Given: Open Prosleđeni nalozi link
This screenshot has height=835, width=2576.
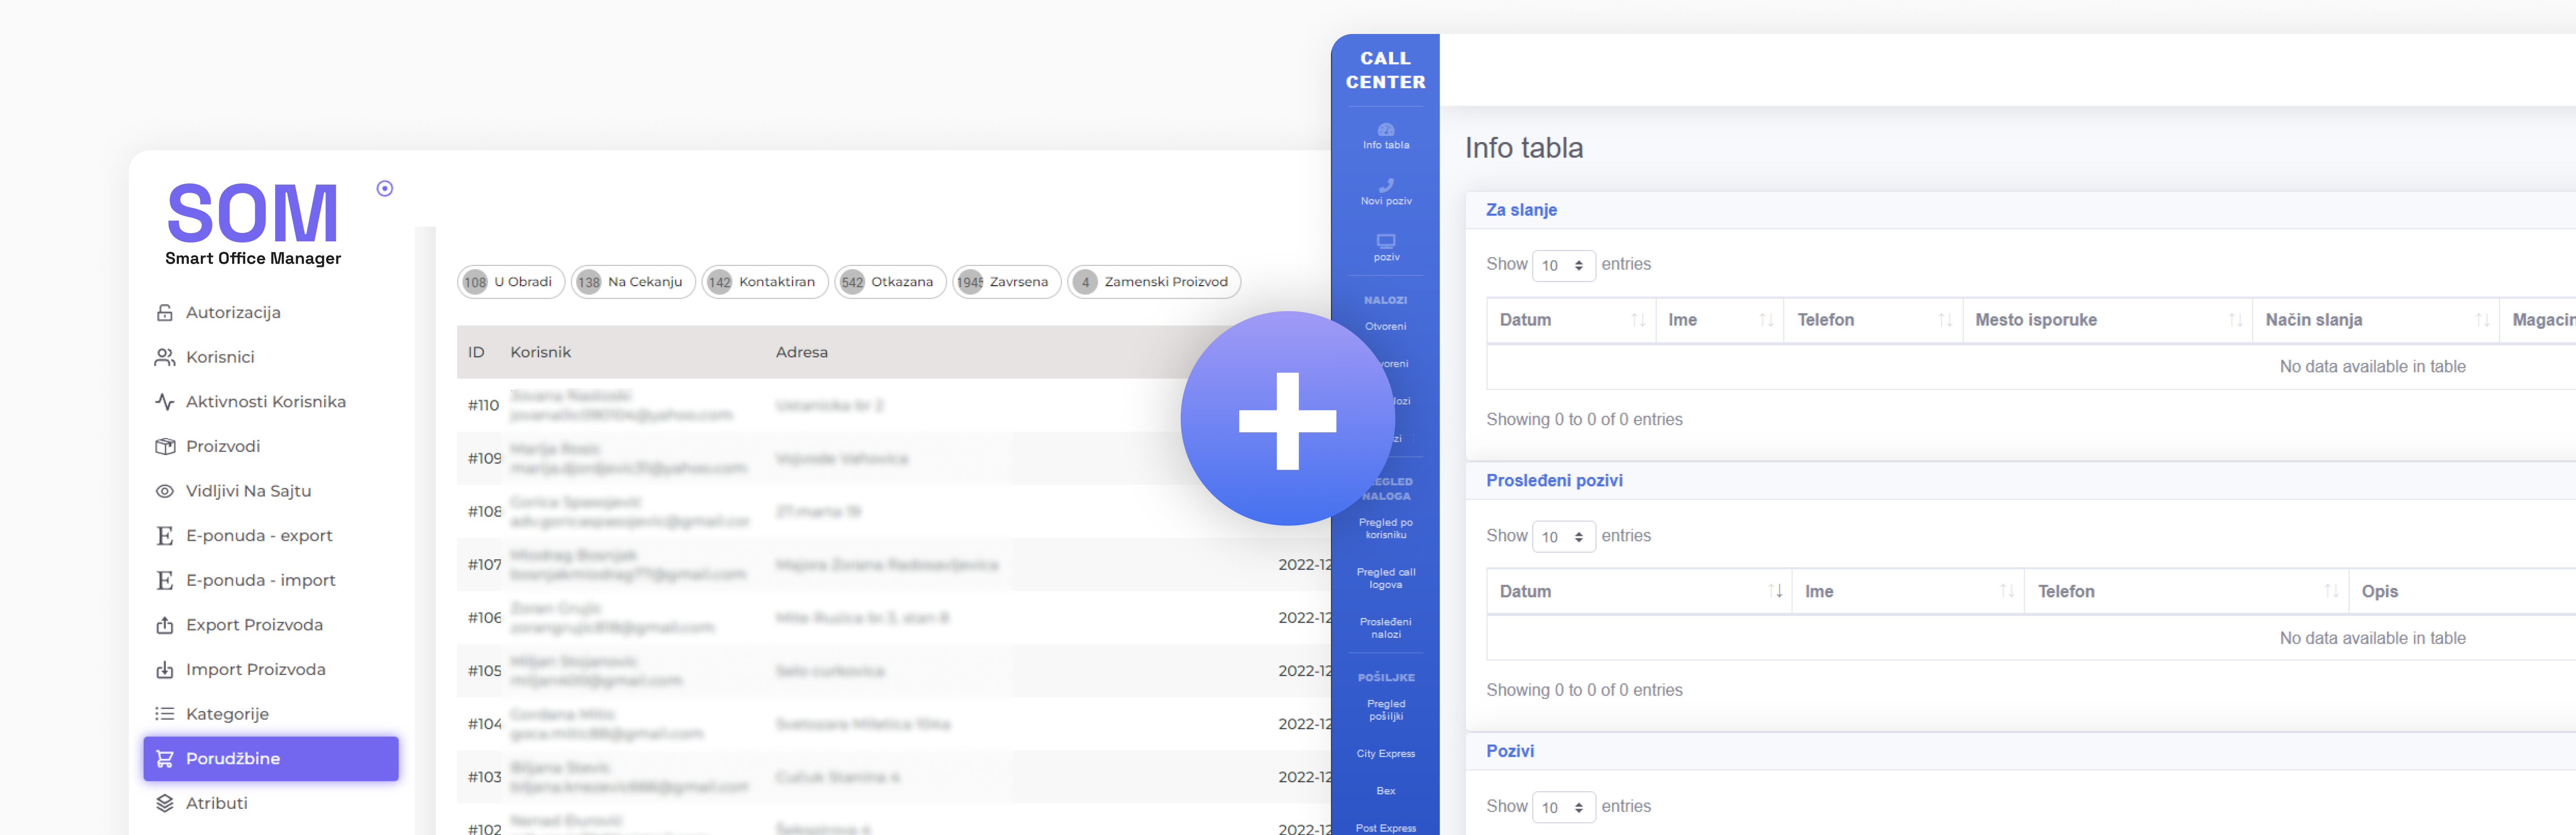Looking at the screenshot, I should tap(1385, 628).
